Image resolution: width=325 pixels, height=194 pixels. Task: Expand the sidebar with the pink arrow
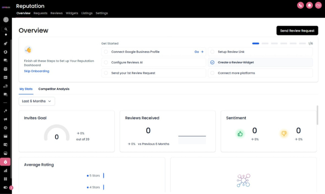[x=11, y=188]
